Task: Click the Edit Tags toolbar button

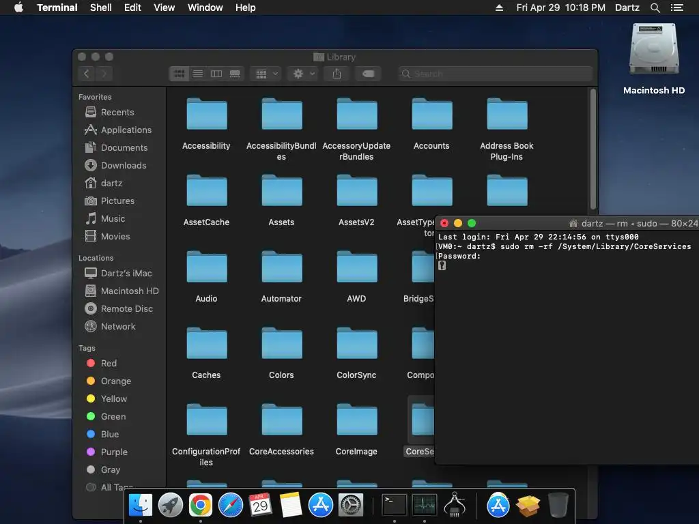Action: (x=368, y=74)
